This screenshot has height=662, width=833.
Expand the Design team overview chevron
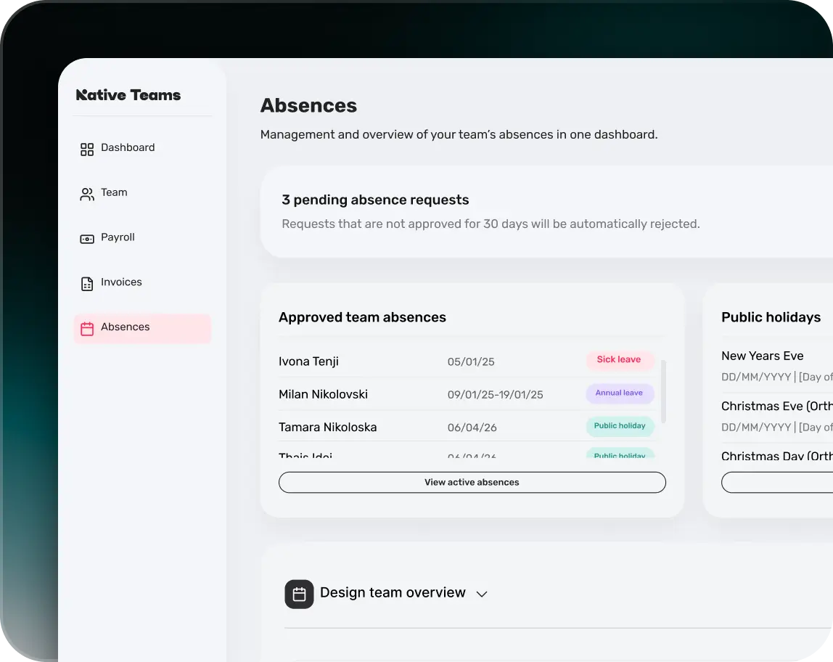click(482, 594)
